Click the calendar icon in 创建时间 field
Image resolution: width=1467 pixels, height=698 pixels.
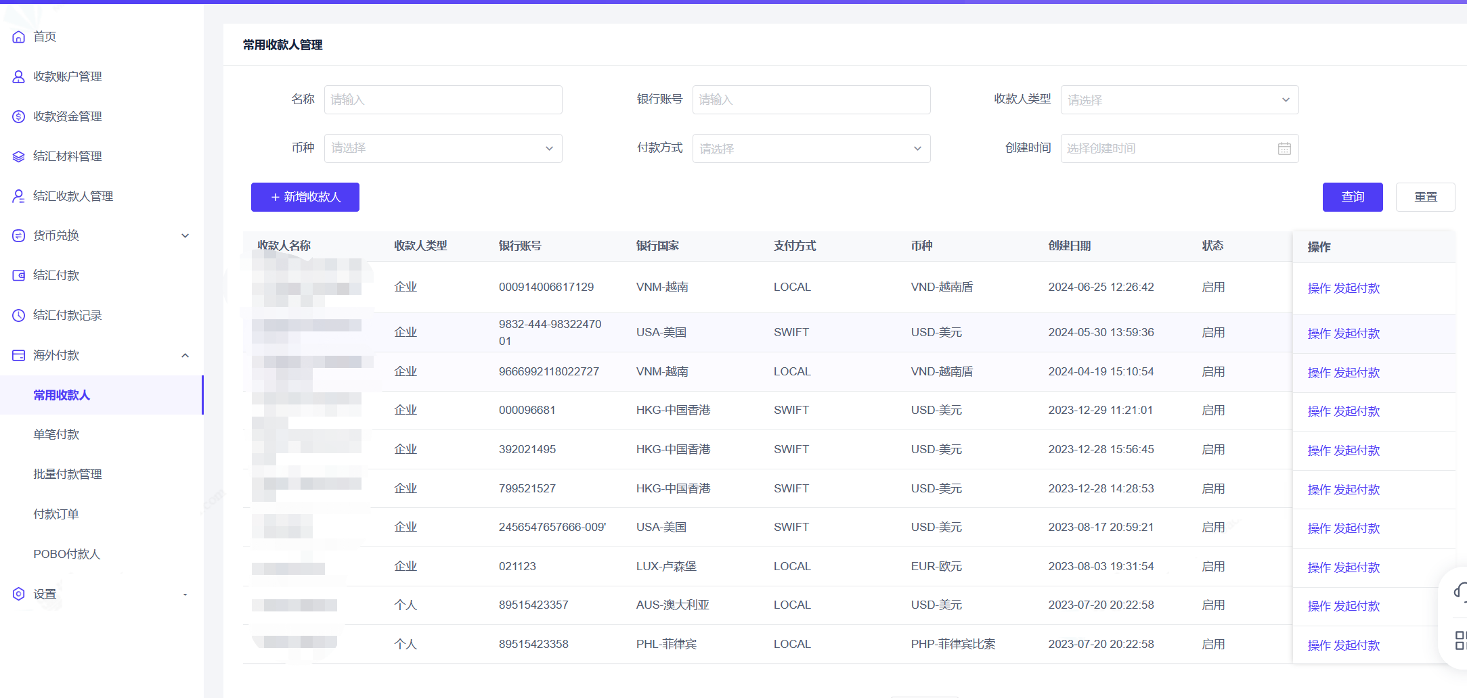[1284, 149]
